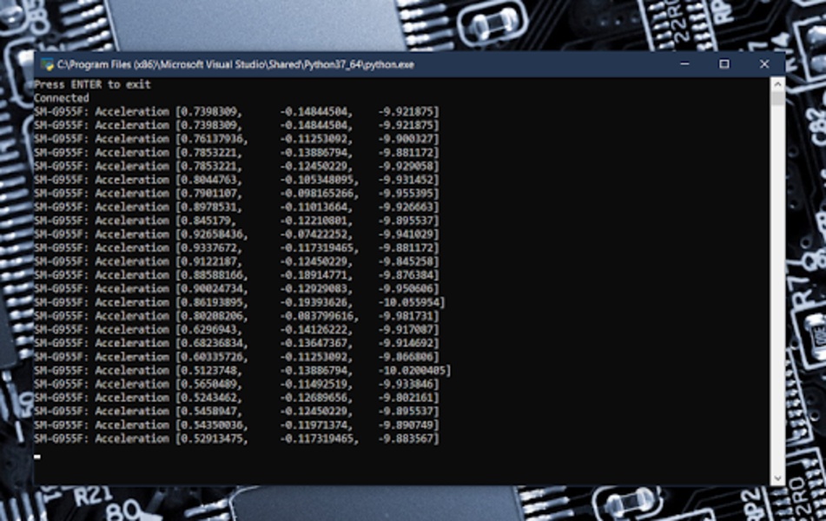Screen dimensions: 826x521
Task: Click the Python icon in the console title bar
Action: coord(48,65)
